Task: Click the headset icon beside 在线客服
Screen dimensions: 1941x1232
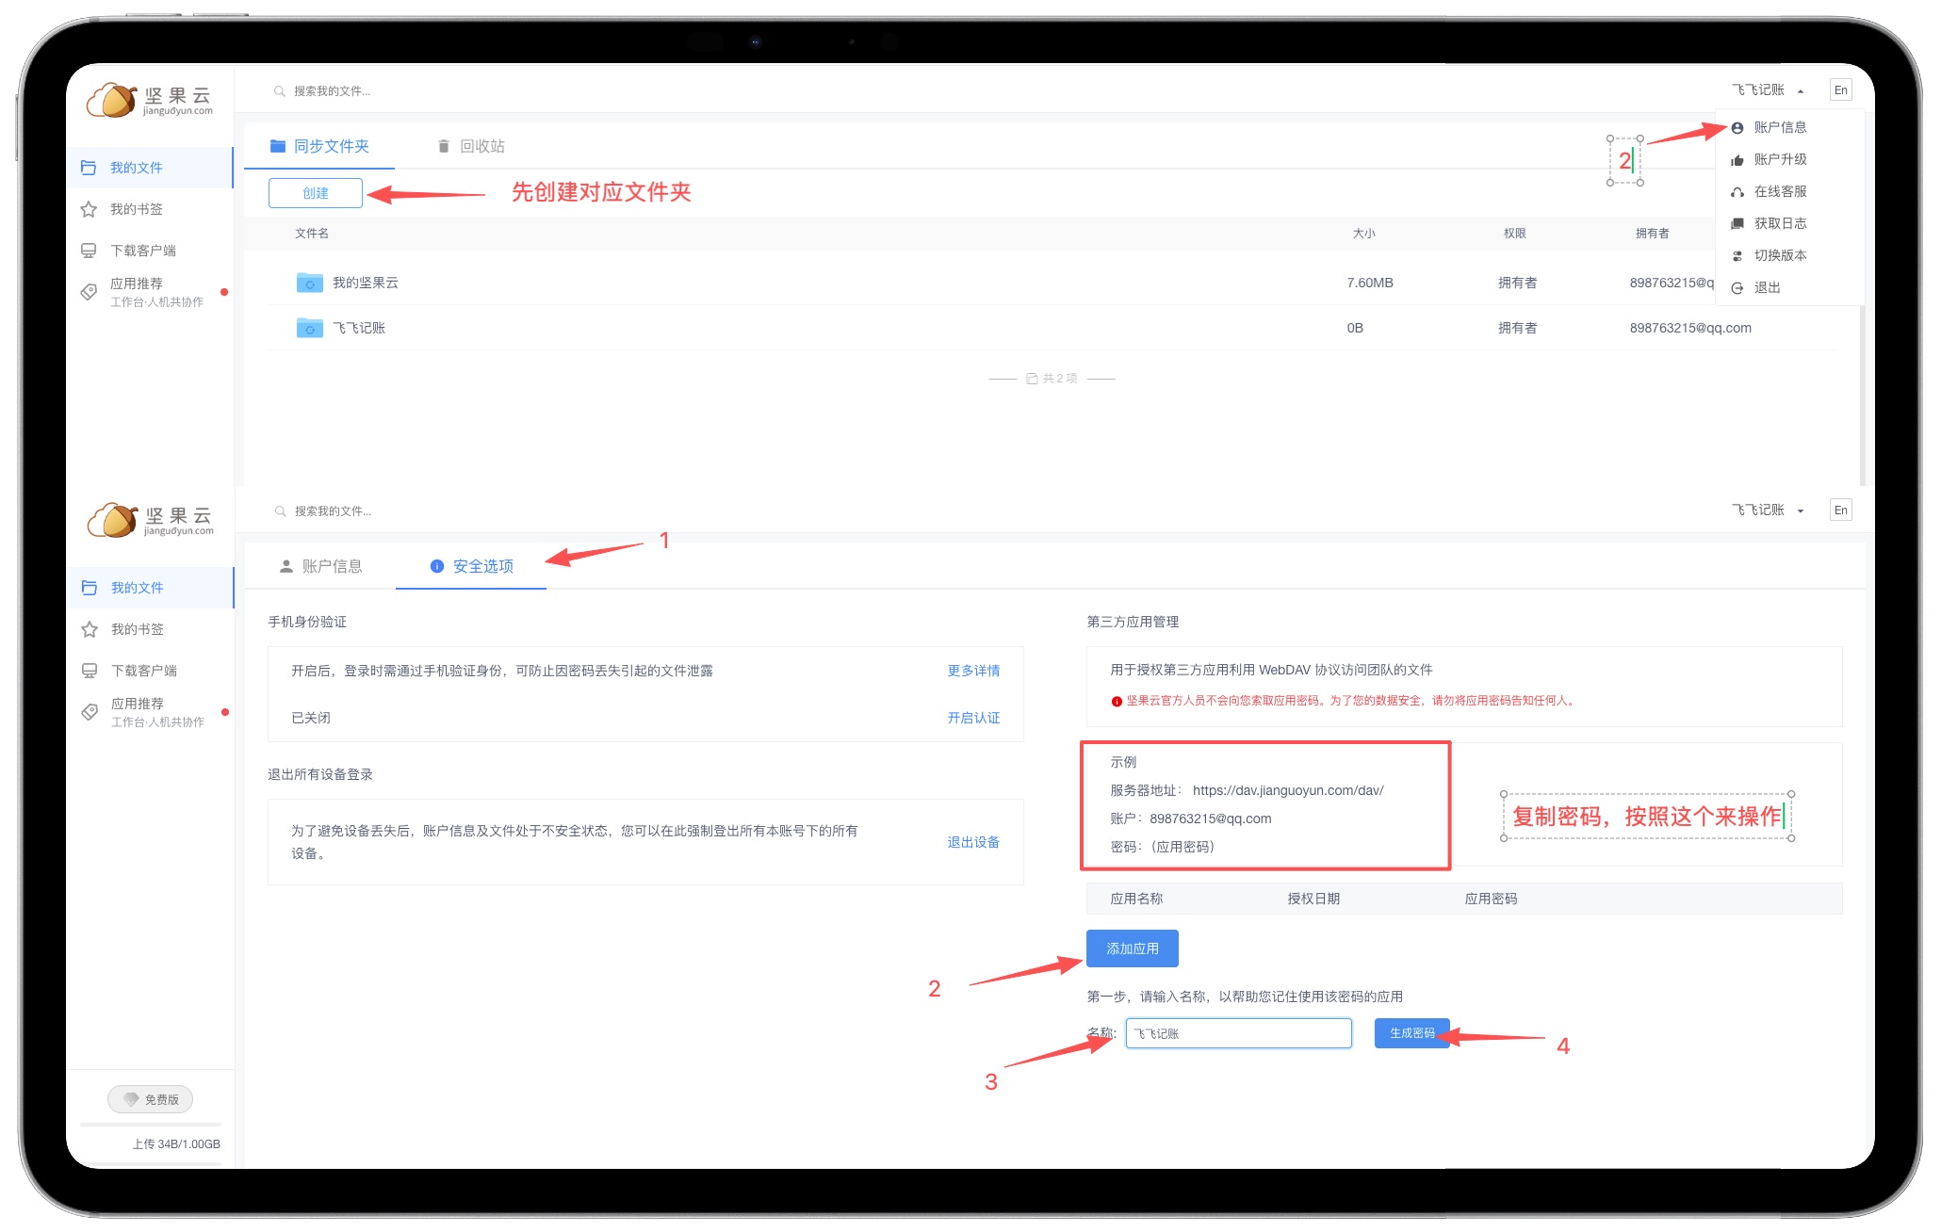Action: click(x=1737, y=192)
